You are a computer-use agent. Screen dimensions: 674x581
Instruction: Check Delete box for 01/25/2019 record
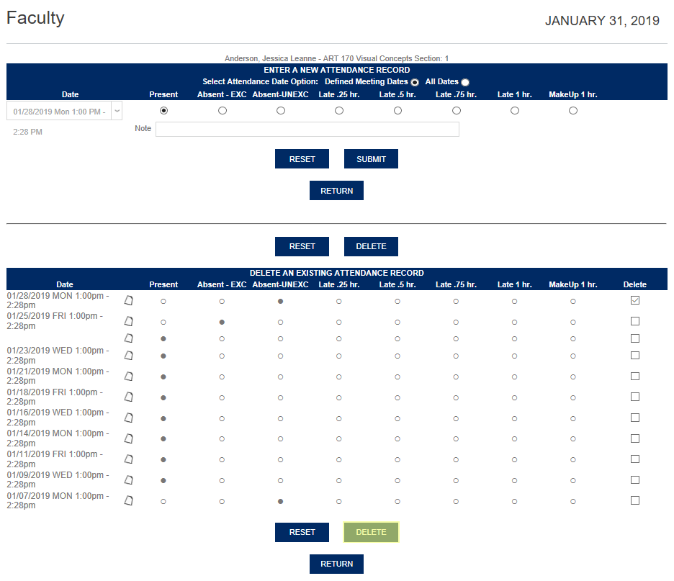click(x=635, y=321)
